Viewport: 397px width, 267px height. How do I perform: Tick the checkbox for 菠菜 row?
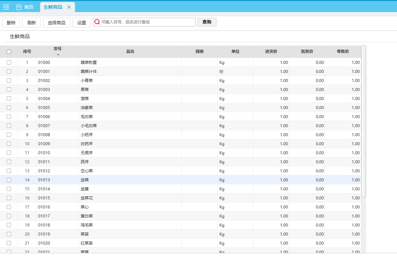(9, 99)
